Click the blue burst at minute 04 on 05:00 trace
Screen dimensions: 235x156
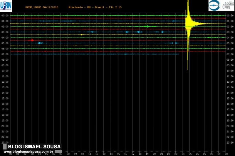click(39, 43)
